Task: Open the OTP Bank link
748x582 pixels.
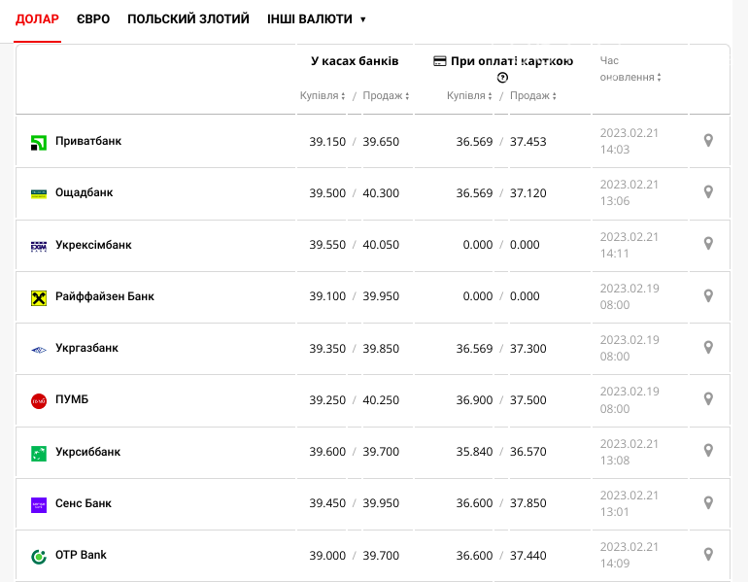Action: coord(81,555)
